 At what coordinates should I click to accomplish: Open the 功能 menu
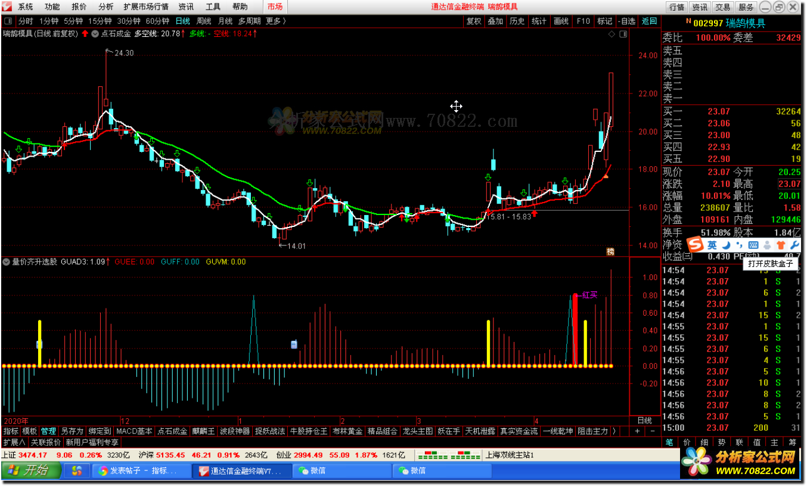point(52,7)
